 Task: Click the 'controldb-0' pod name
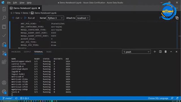[x=17, y=67]
